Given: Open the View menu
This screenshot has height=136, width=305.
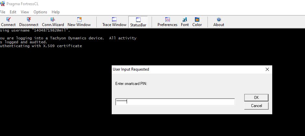Looking at the screenshot, I should coord(25,12).
